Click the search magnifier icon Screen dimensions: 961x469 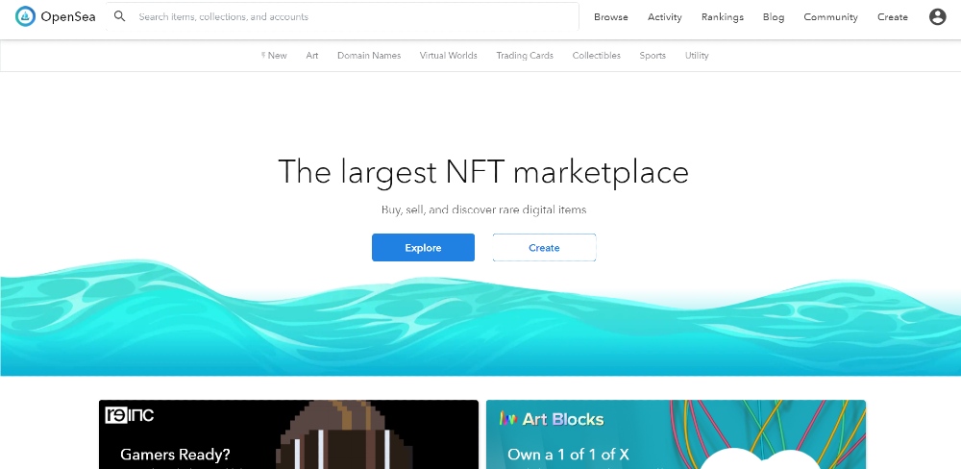[x=120, y=16]
